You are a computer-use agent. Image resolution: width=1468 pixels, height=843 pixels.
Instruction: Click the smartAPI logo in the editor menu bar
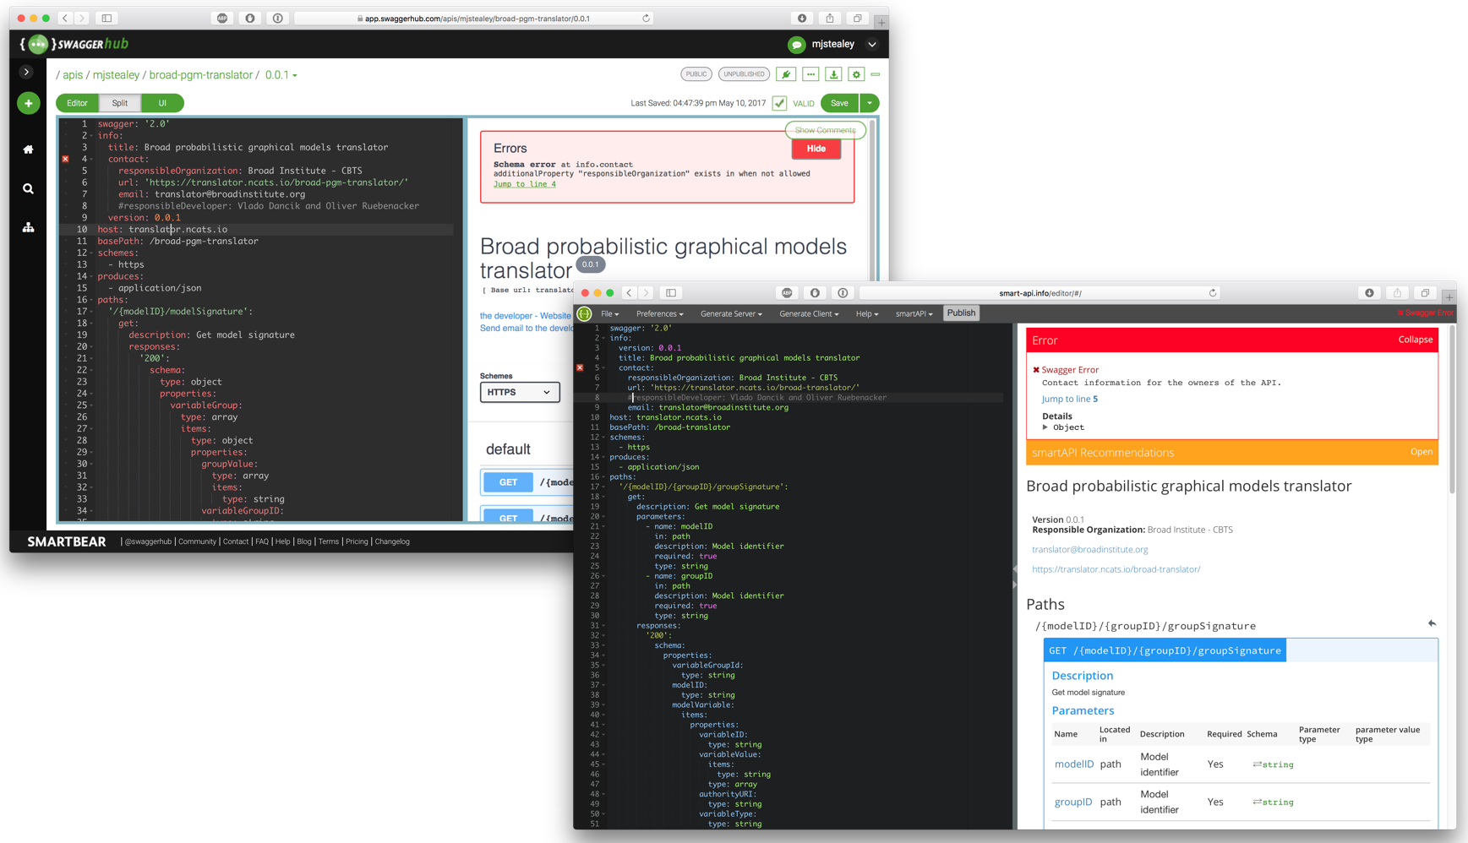click(584, 313)
